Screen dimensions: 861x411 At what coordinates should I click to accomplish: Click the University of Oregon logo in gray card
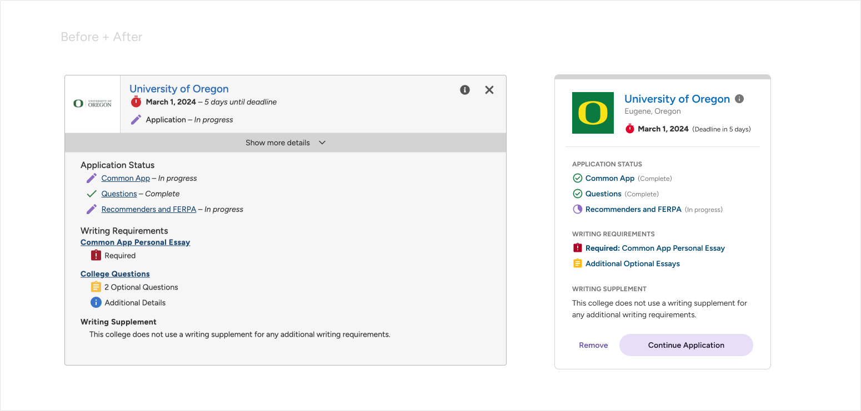pyautogui.click(x=93, y=104)
